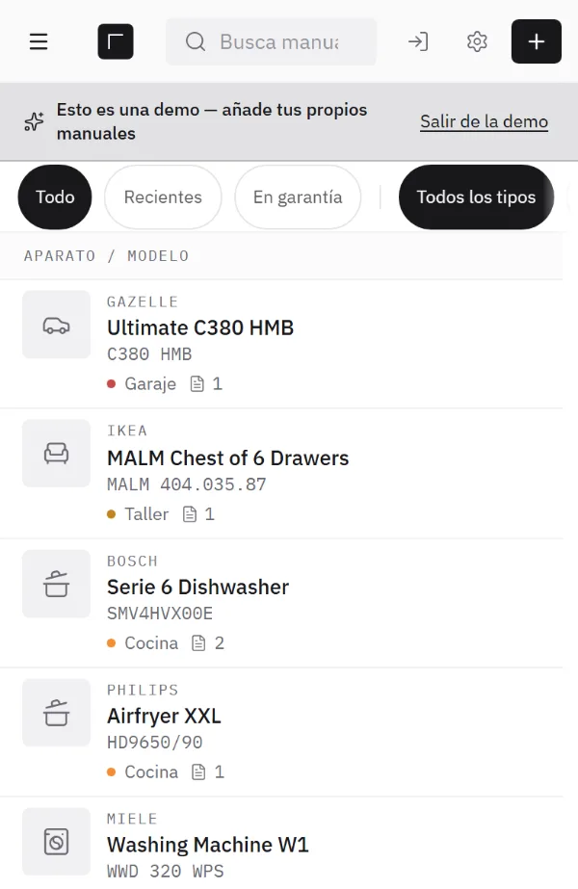Open settings via the gear icon
The image size is (578, 889).
(477, 41)
